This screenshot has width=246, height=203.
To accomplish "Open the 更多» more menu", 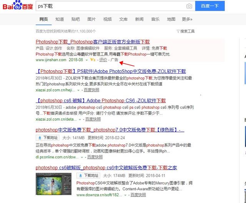I will 187,19.
